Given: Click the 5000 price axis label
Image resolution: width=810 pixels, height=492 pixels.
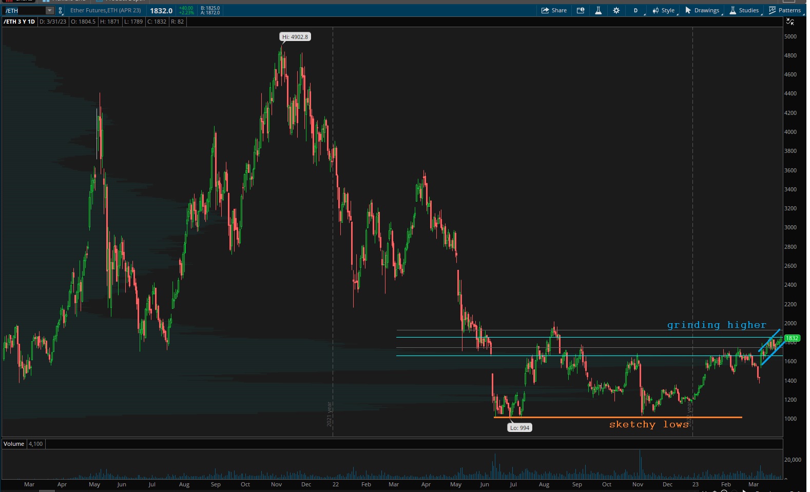Looking at the screenshot, I should click(x=790, y=36).
